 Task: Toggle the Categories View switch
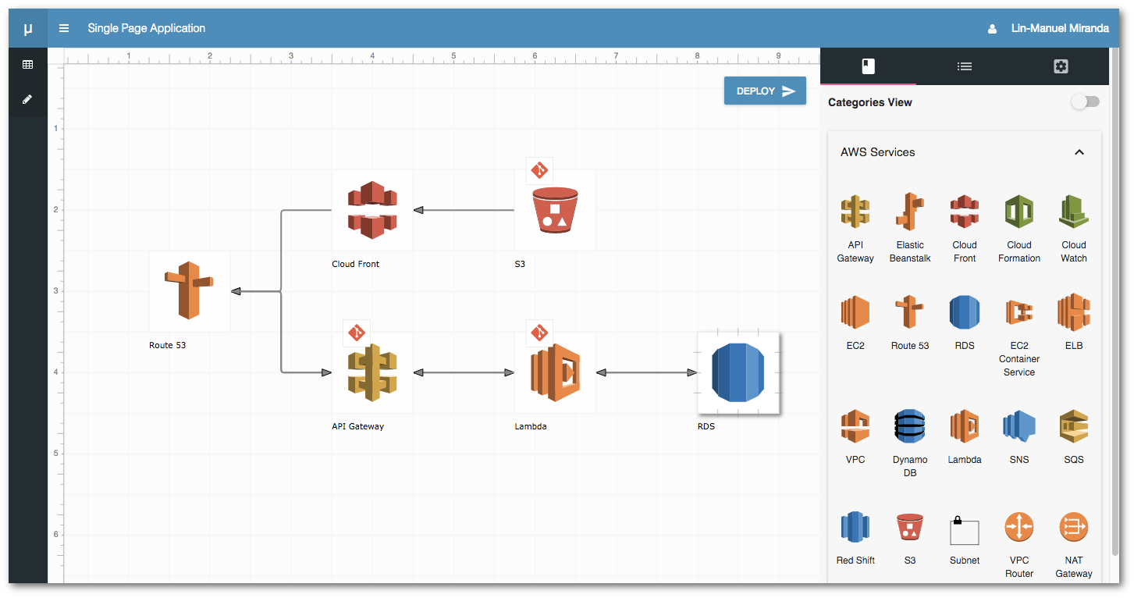click(x=1085, y=102)
